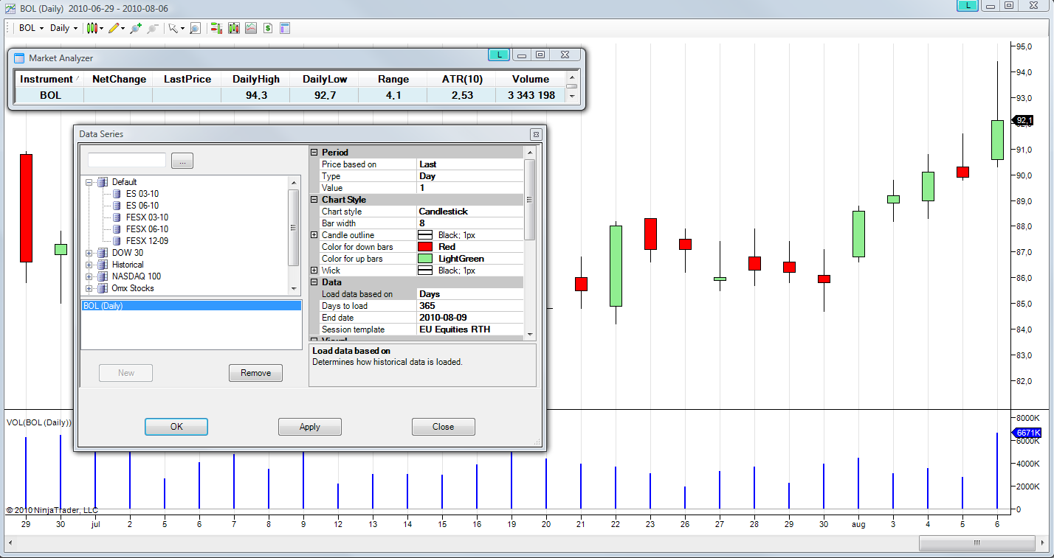Expand the Candle outline property
Screen dimensions: 1054x558
314,235
